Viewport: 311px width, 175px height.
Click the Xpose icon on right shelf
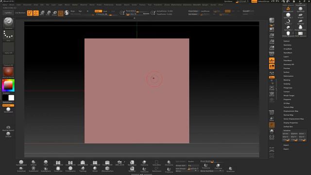[272, 137]
